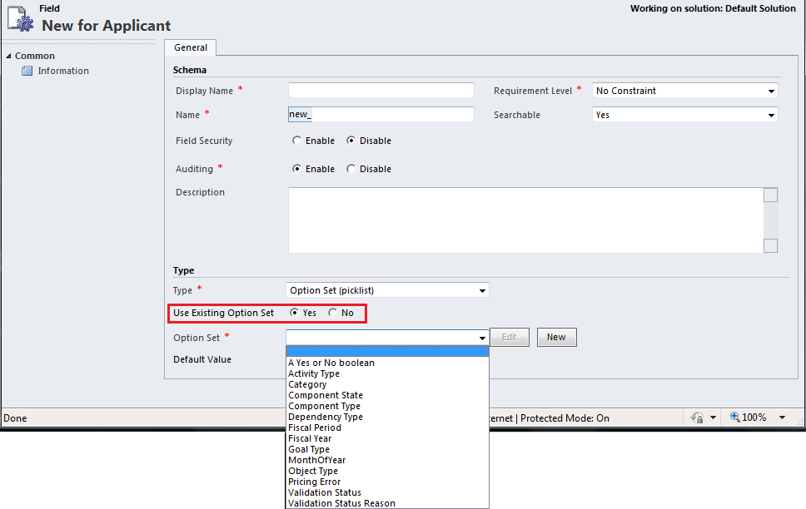
Task: Switch to the General tab
Action: click(x=190, y=47)
